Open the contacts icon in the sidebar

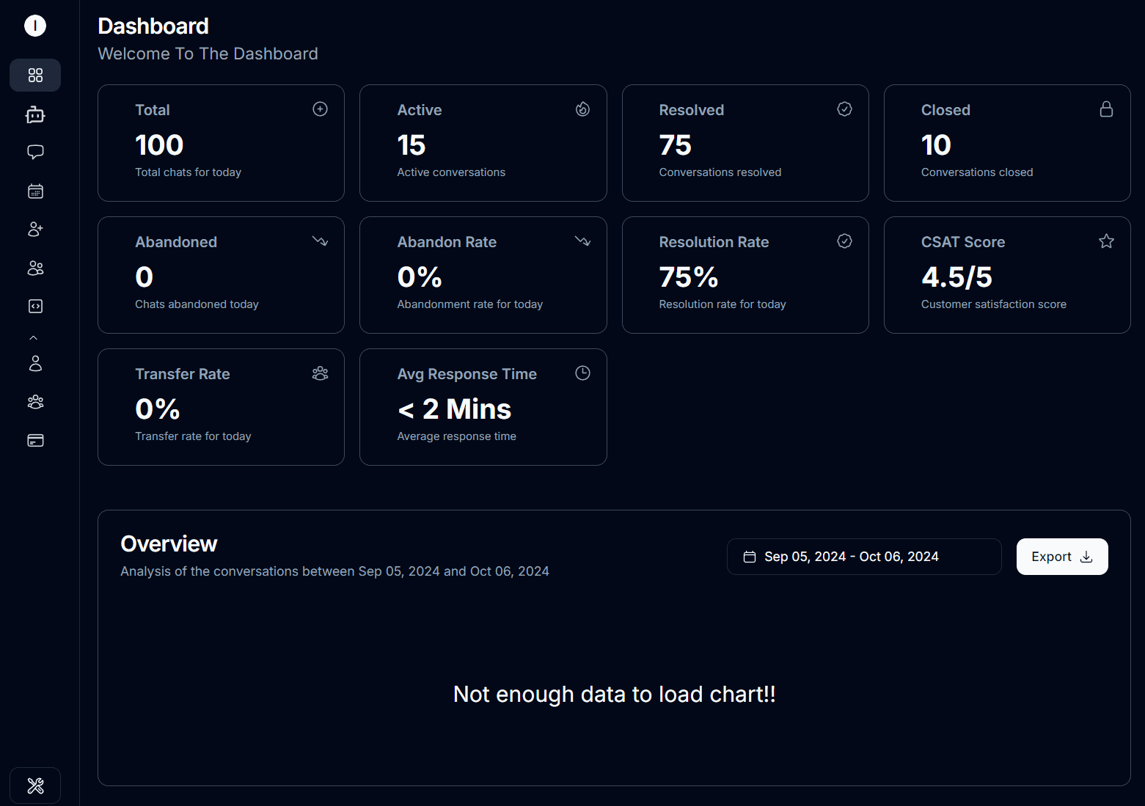click(x=34, y=268)
